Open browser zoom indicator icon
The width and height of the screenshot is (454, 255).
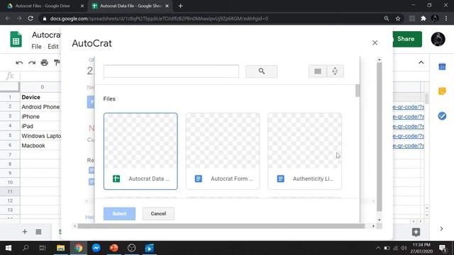click(386, 18)
